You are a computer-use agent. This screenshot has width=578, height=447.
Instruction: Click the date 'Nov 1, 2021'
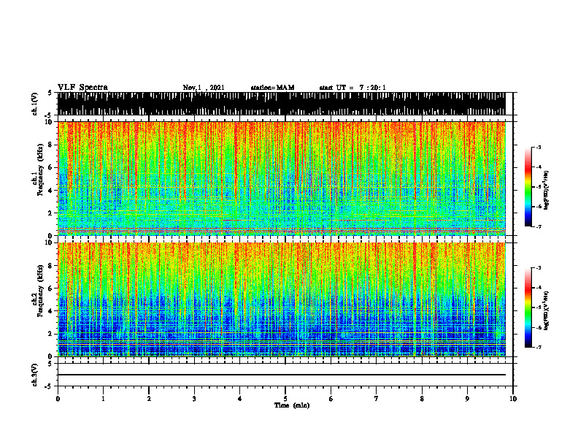pos(204,88)
